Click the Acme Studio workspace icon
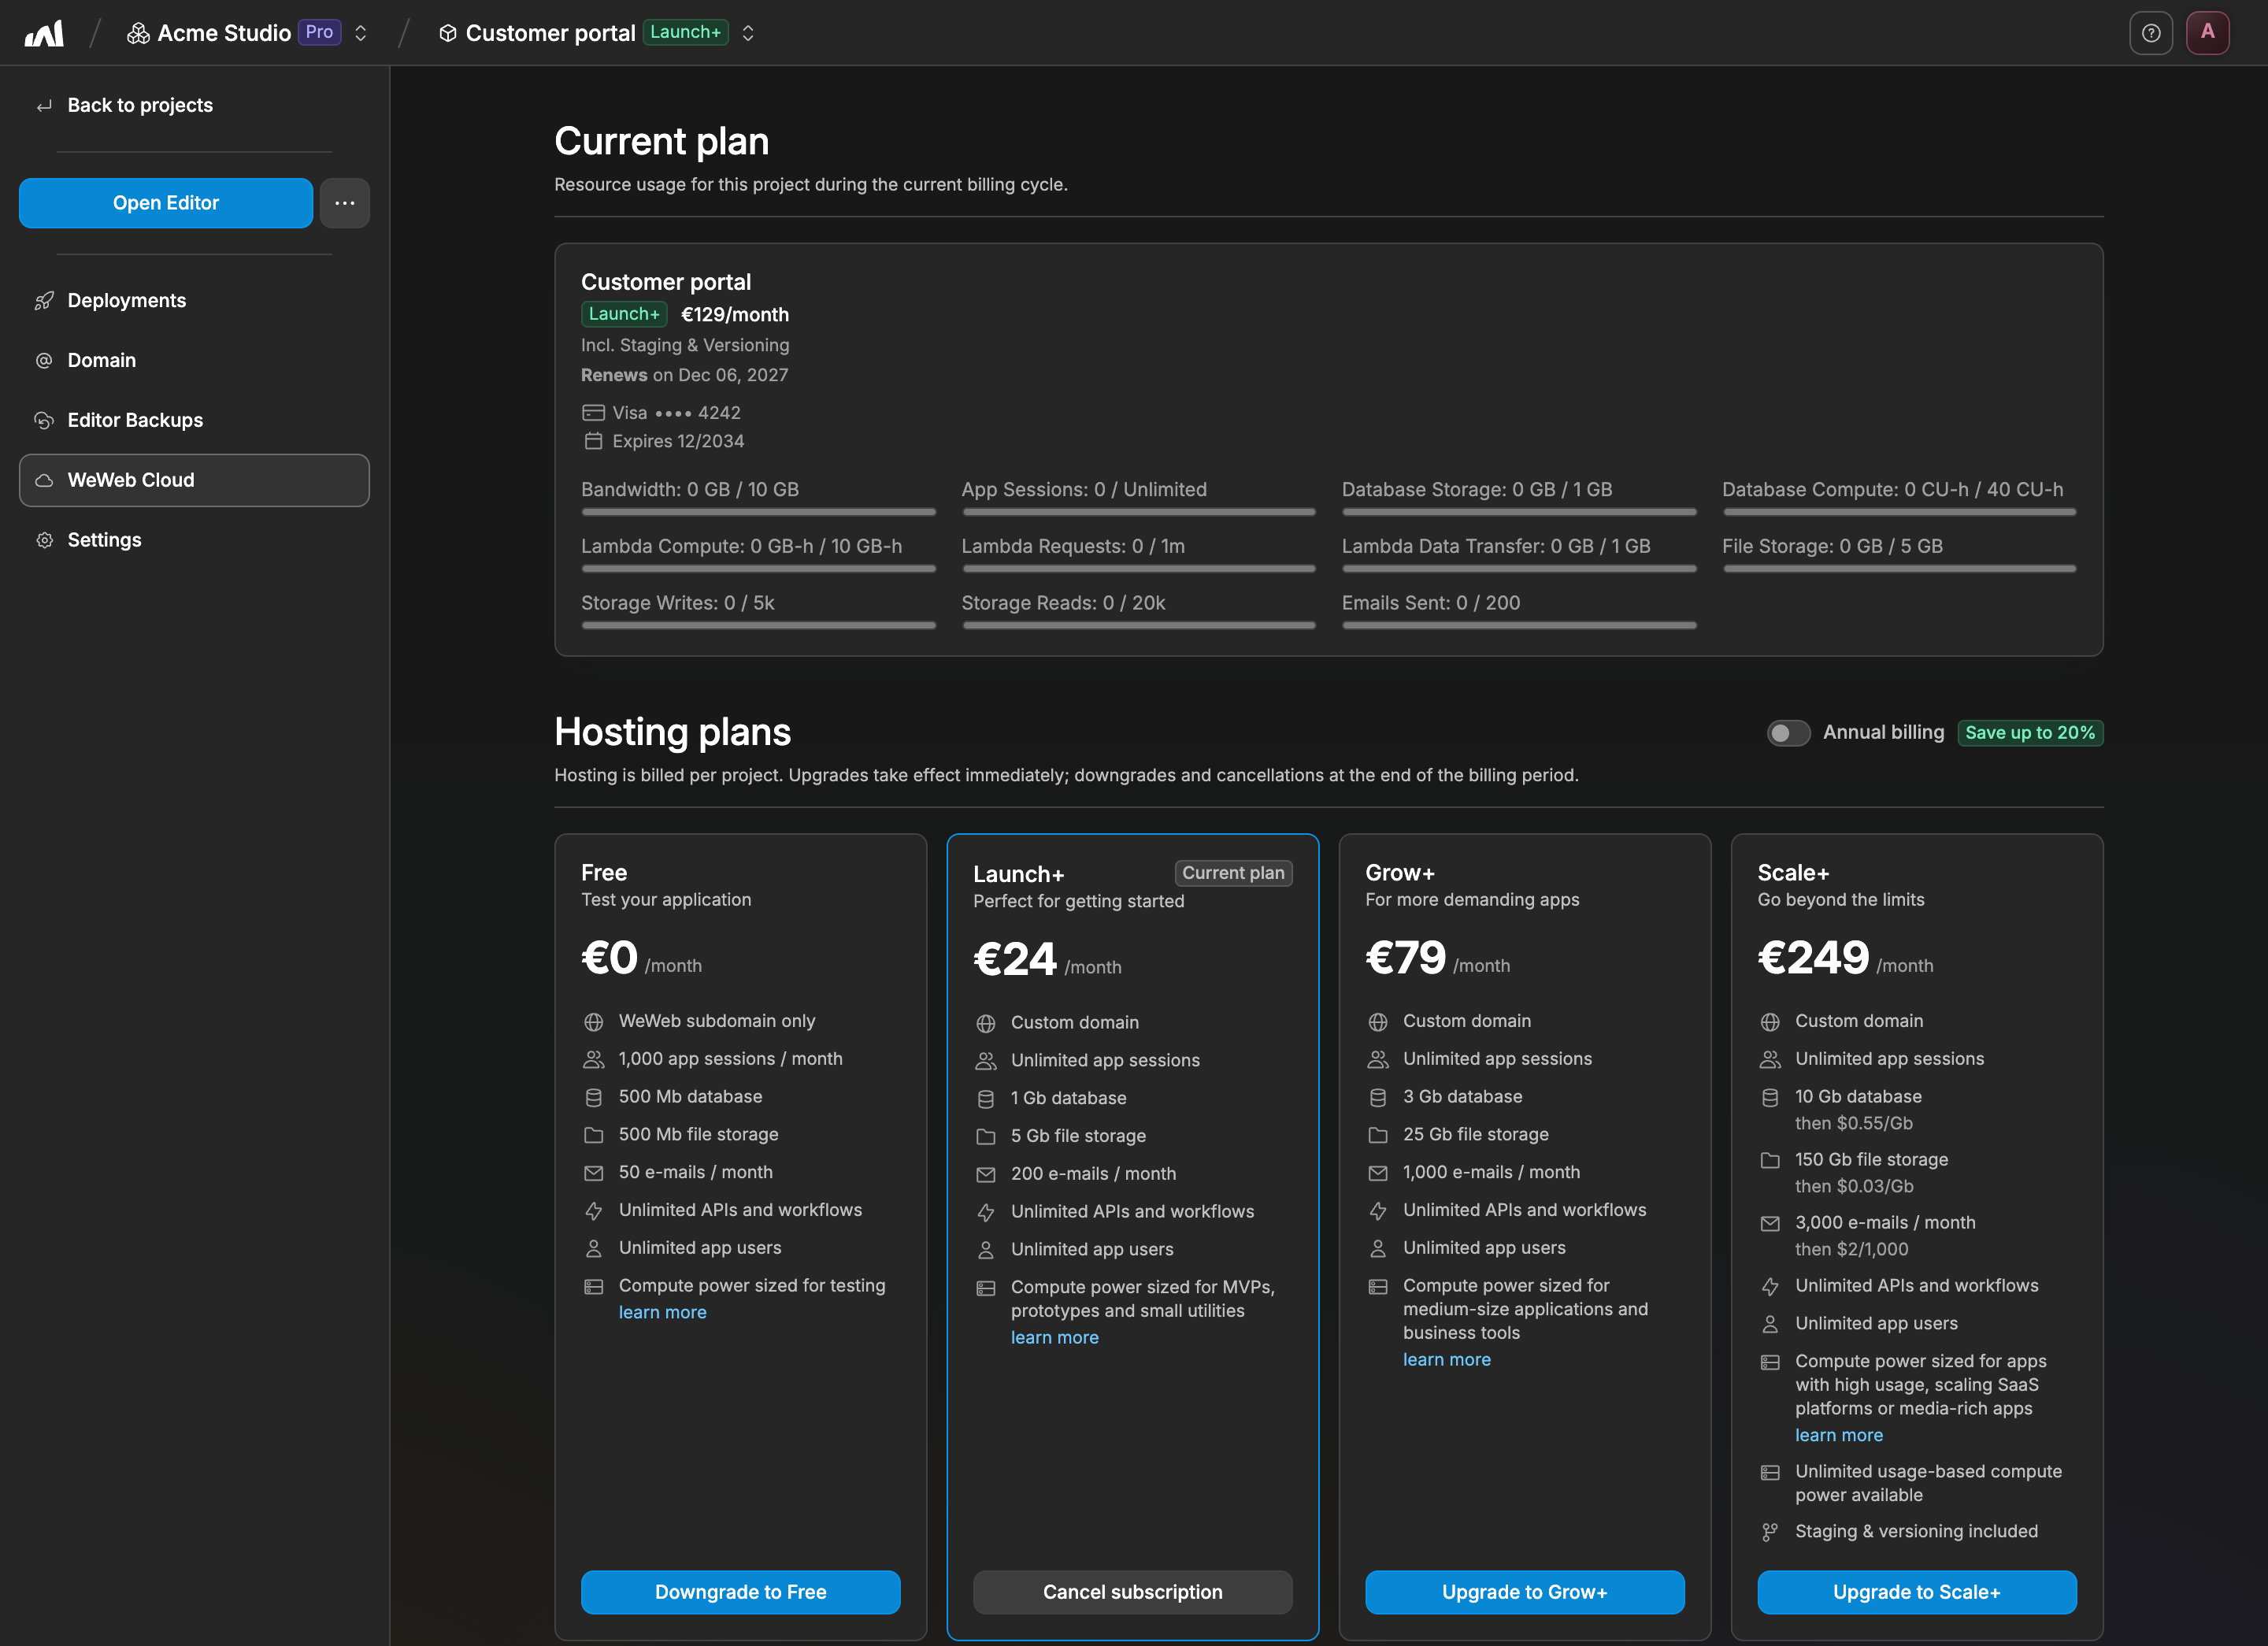Viewport: 2268px width, 1646px height. click(138, 33)
